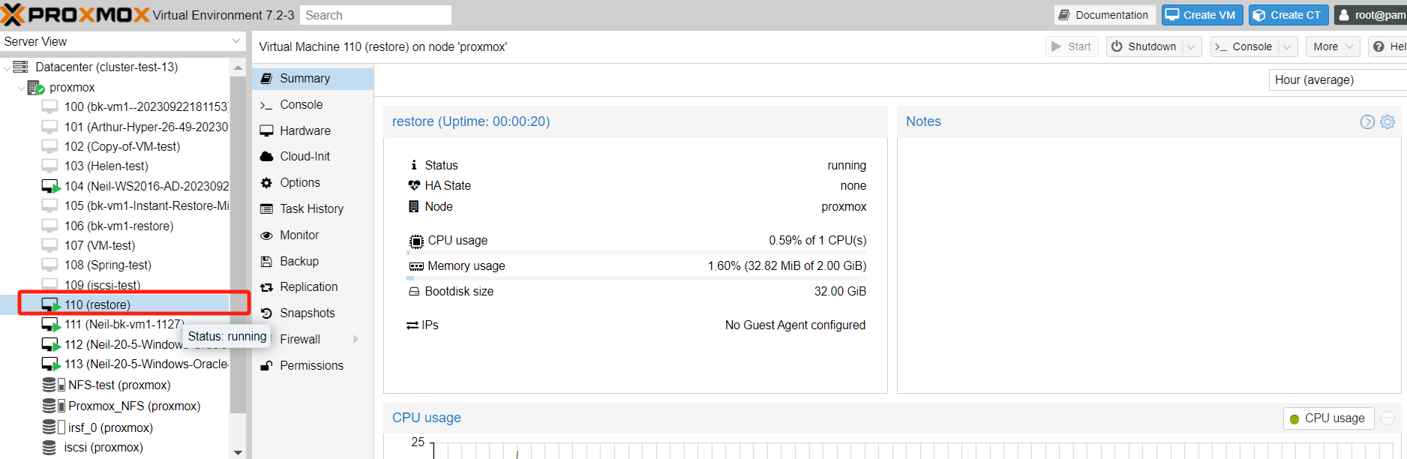The image size is (1407, 459).
Task: Click the CPU usage chart undo-zoom icon
Action: coord(1387,418)
